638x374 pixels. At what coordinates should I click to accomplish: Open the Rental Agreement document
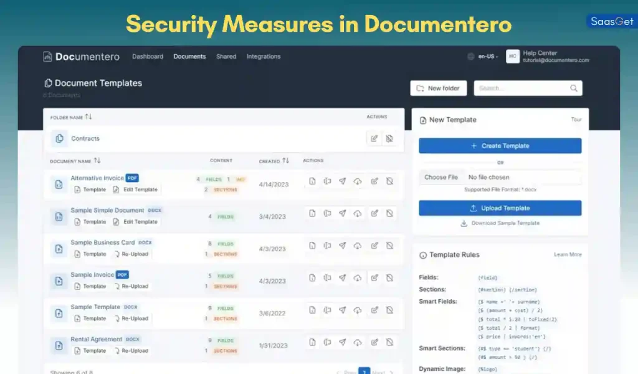point(96,339)
